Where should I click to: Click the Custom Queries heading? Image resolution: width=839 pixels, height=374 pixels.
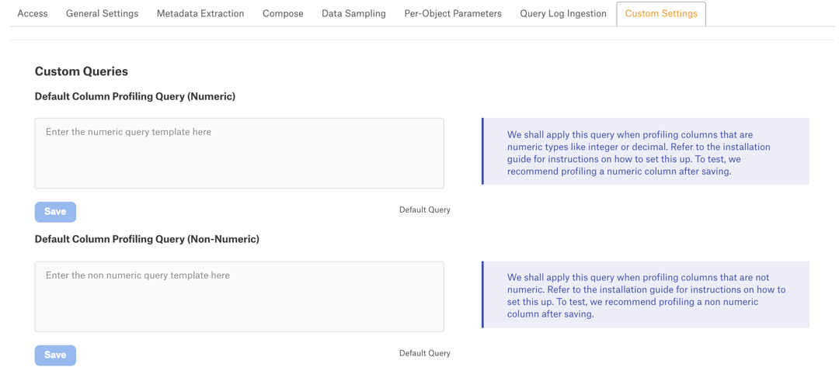click(x=82, y=71)
